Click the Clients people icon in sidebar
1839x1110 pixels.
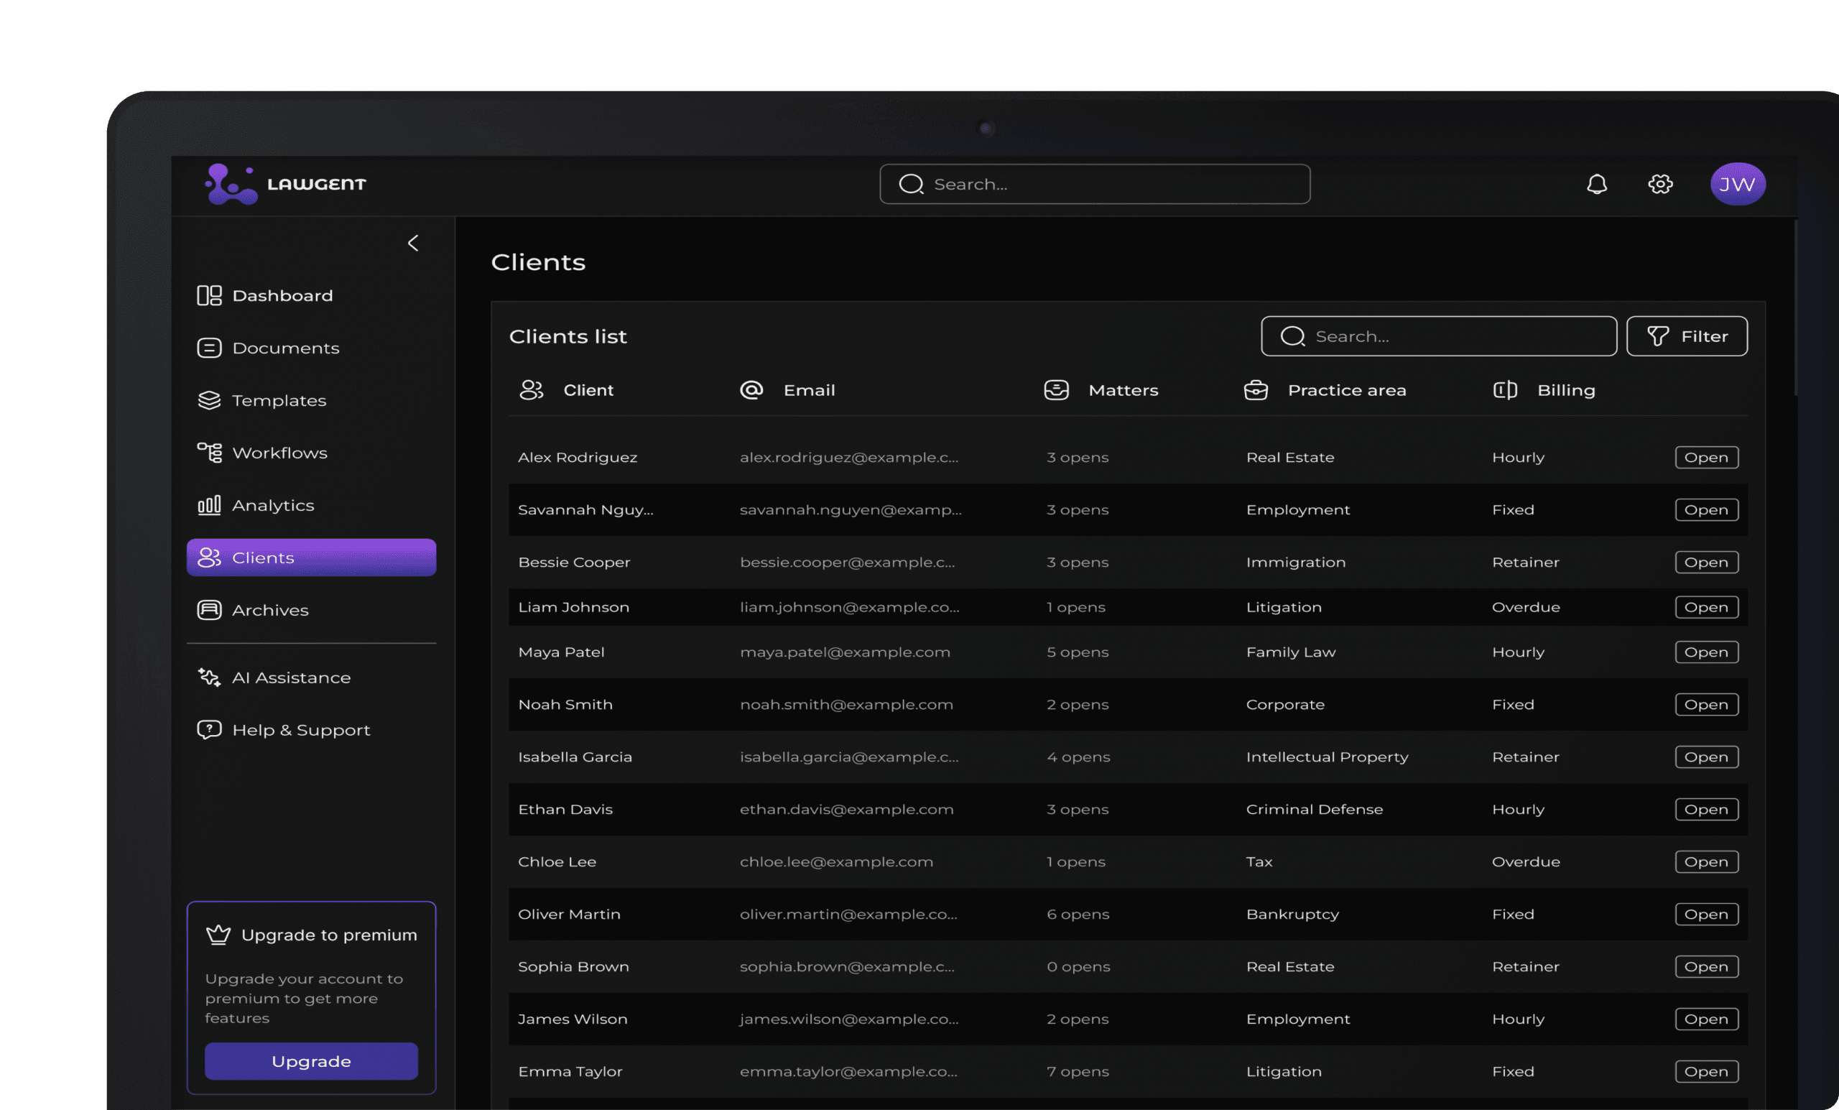tap(209, 558)
